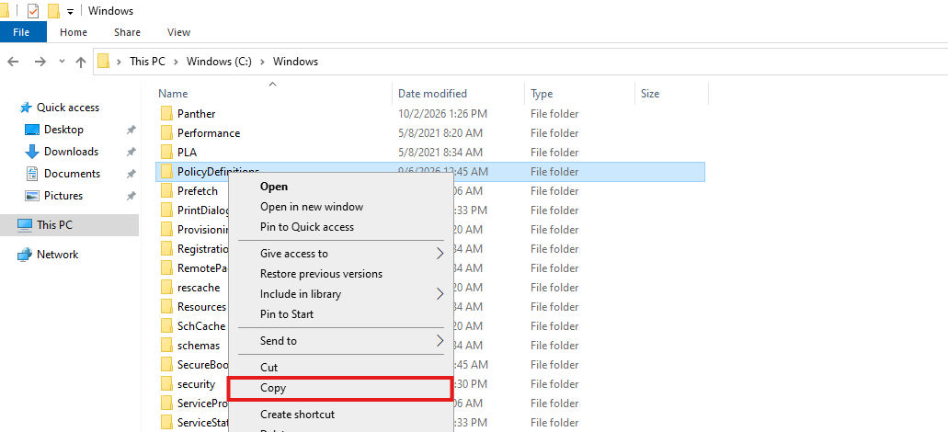Expand the Include in library submenu
948x432 pixels.
[340, 294]
